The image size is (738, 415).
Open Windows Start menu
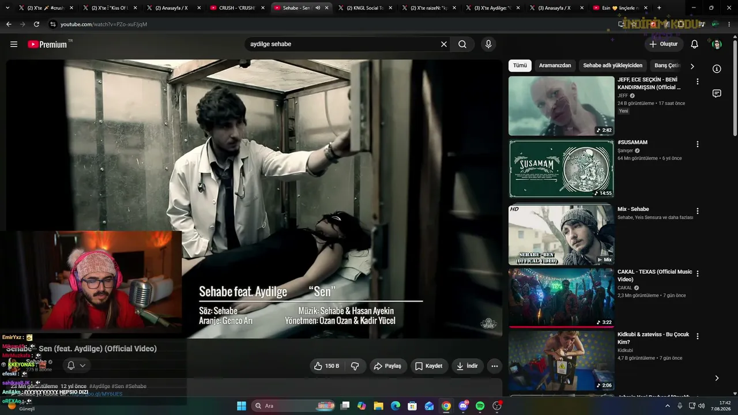[x=242, y=406]
